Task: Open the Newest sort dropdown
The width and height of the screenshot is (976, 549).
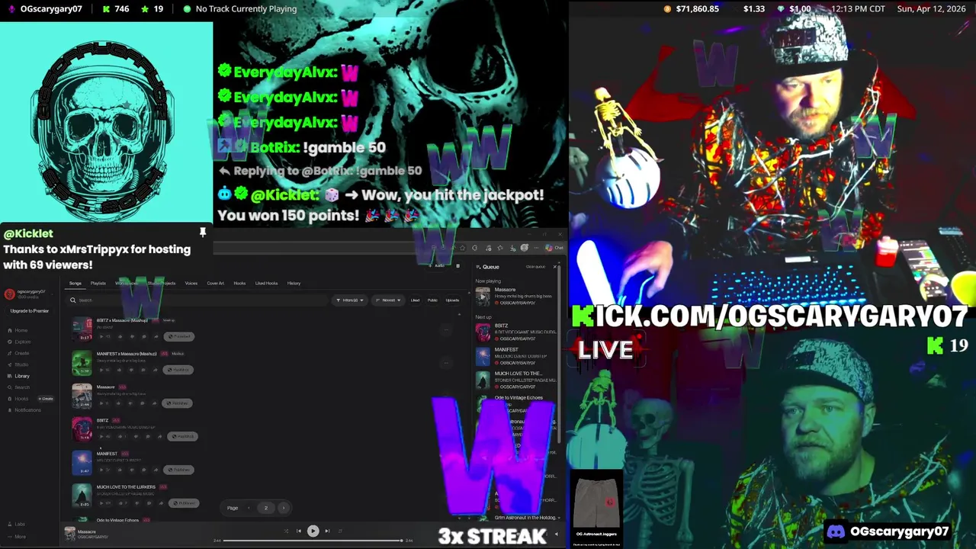Action: click(x=388, y=300)
